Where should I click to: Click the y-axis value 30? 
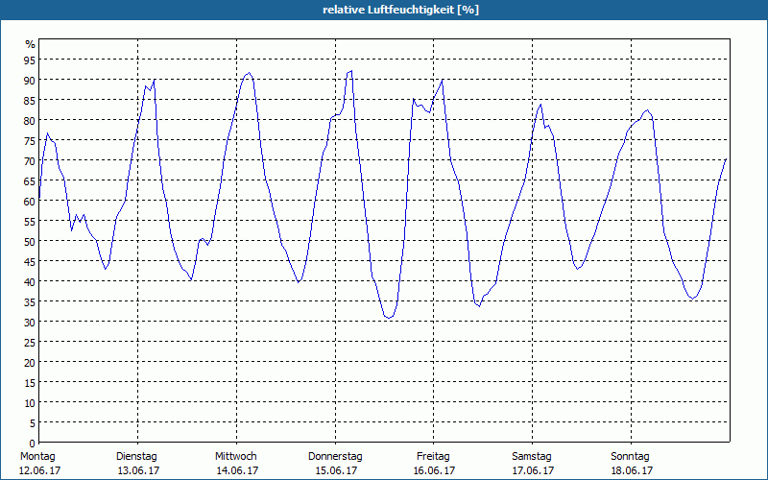coord(30,323)
